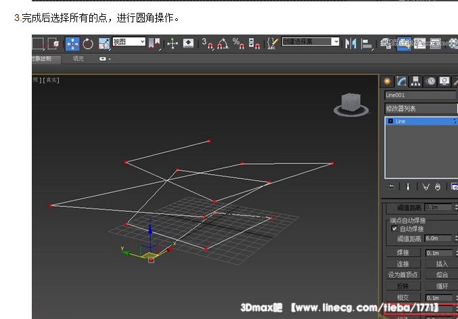
Task: Open the 创建选择集 dropdown
Action: click(311, 41)
